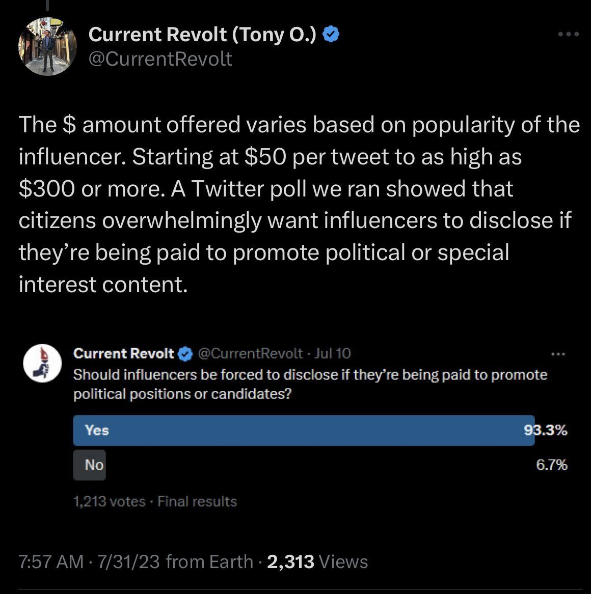
Task: Open the 7:57 AM · 7/31/23 timestamp
Action: tap(89, 562)
